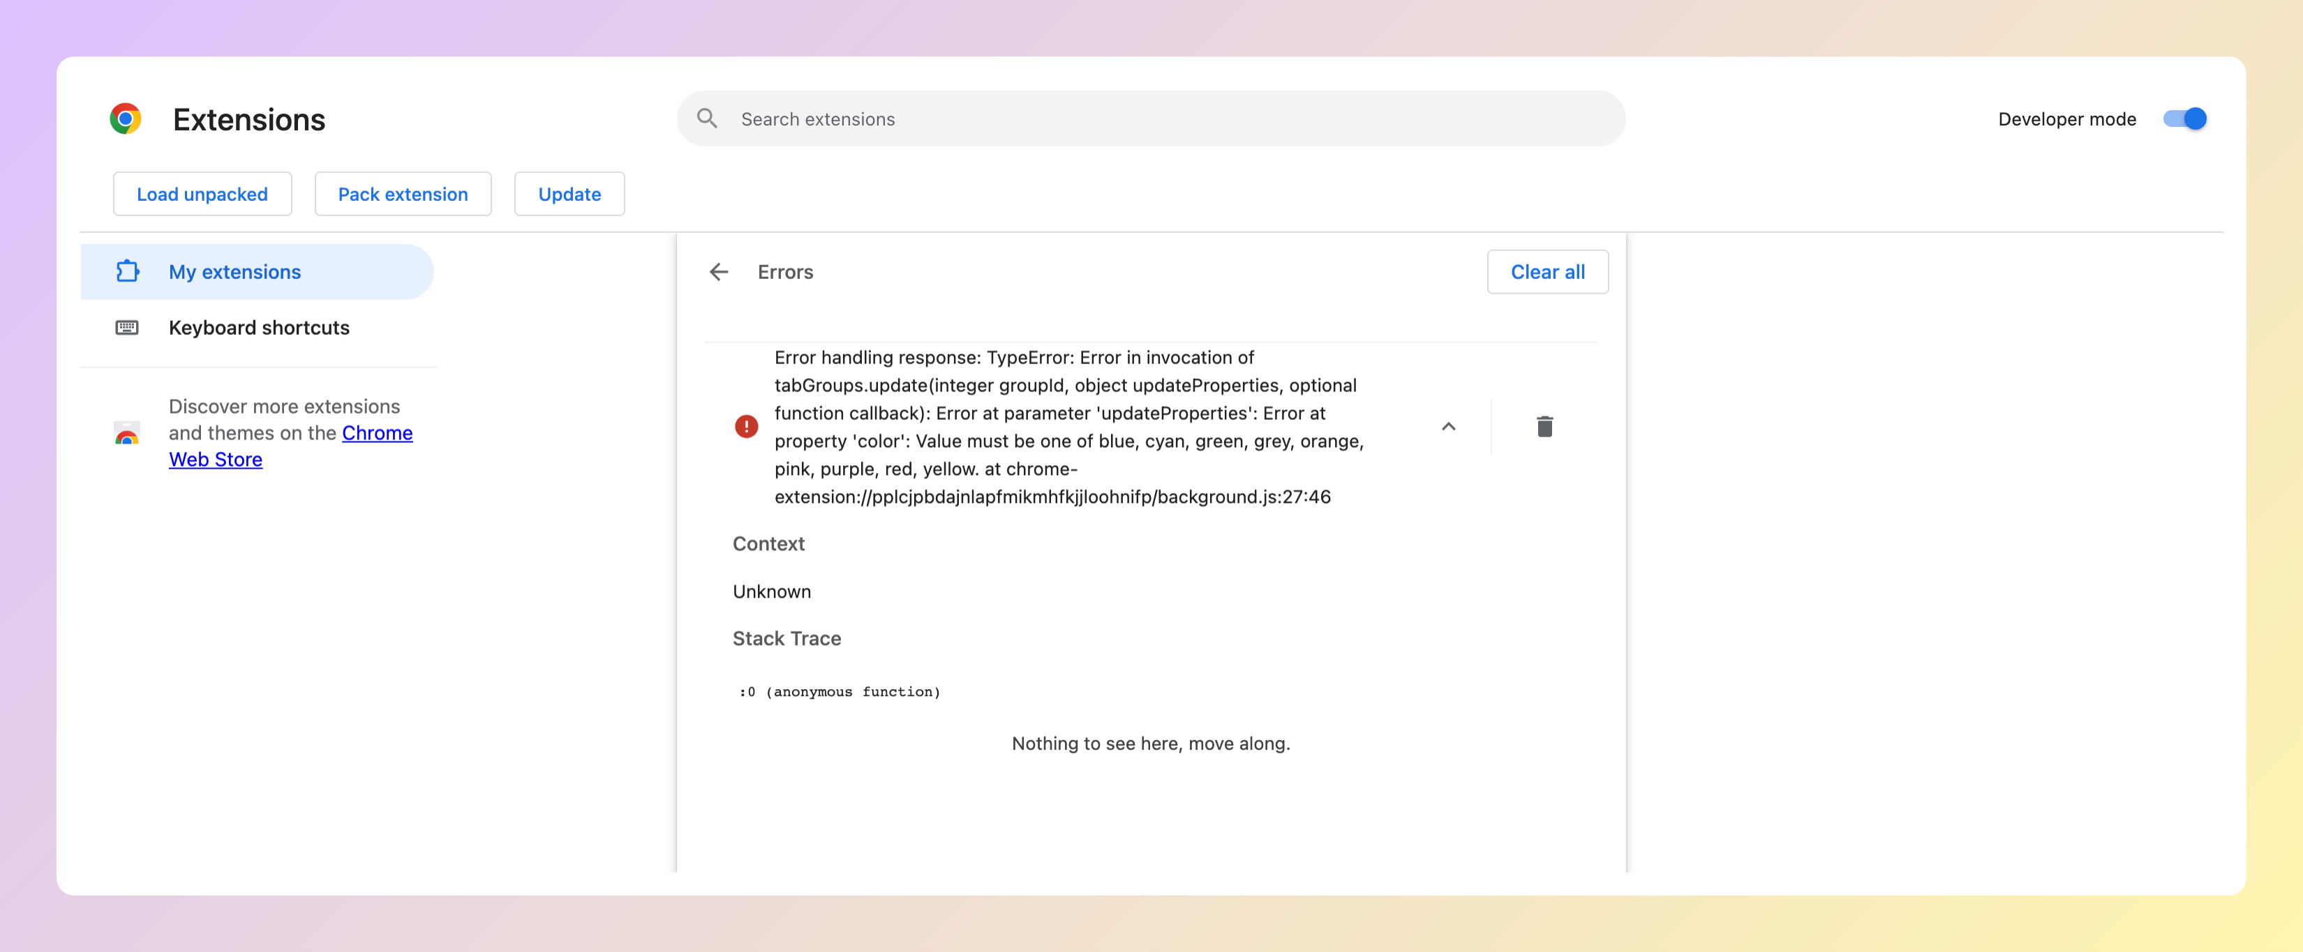Click the Chrome logo icon
This screenshot has height=952, width=2303.
(126, 119)
